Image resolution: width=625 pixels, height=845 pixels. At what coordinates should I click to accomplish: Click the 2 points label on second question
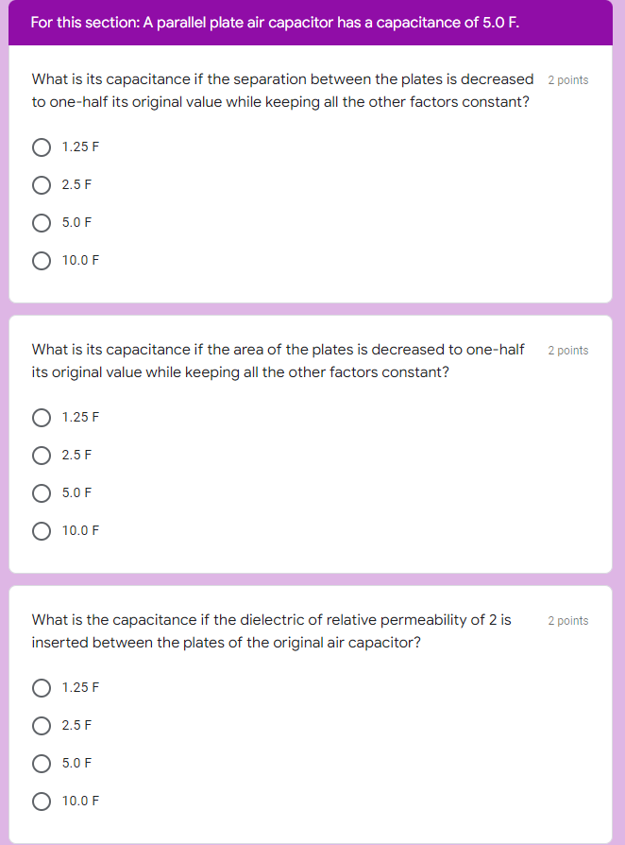(567, 351)
